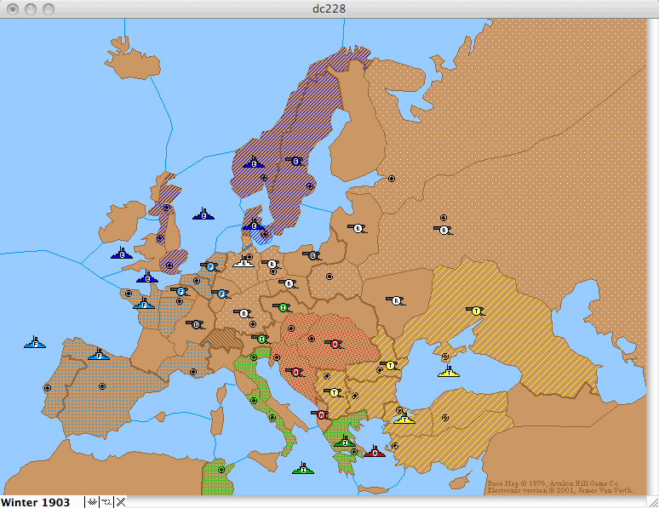Select the Italian army in Bohemia
659x508 pixels.
(283, 307)
